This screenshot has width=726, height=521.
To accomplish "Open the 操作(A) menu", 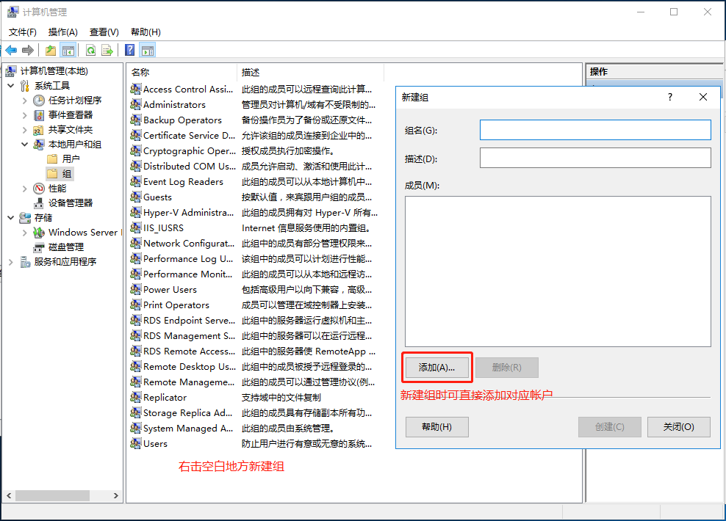I will (x=62, y=32).
